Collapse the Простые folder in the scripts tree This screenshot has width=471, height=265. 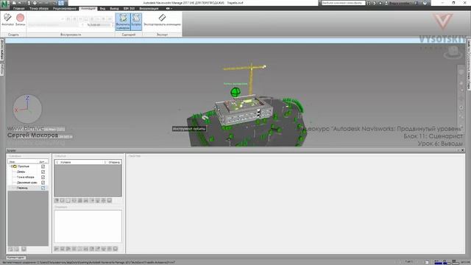11,166
